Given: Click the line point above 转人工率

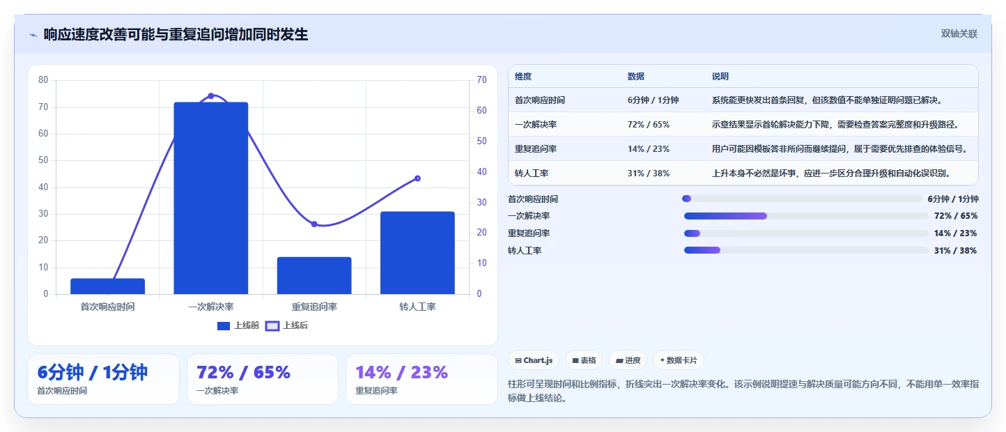Looking at the screenshot, I should [417, 178].
